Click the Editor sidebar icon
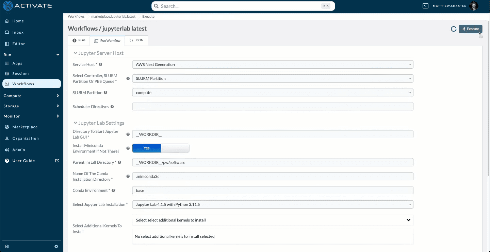 (x=7, y=44)
